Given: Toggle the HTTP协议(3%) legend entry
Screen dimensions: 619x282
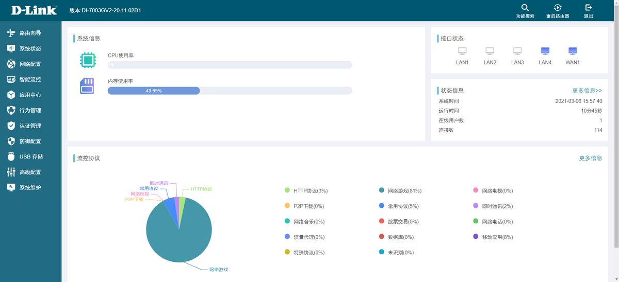Looking at the screenshot, I should click(306, 191).
